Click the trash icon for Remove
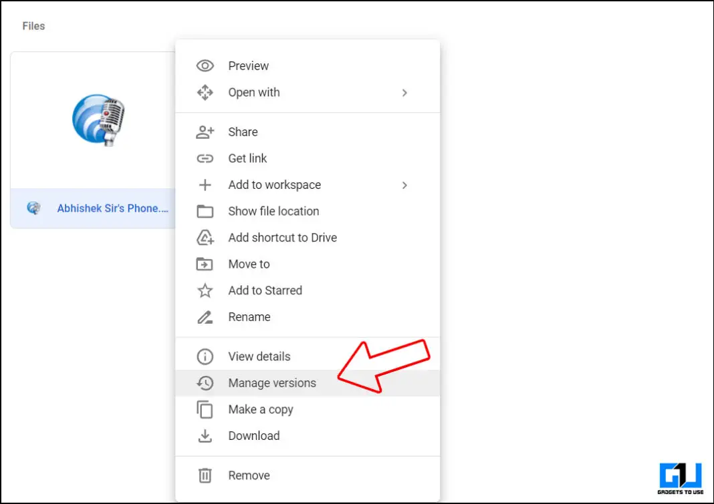Screen dimensions: 714x504 205,476
